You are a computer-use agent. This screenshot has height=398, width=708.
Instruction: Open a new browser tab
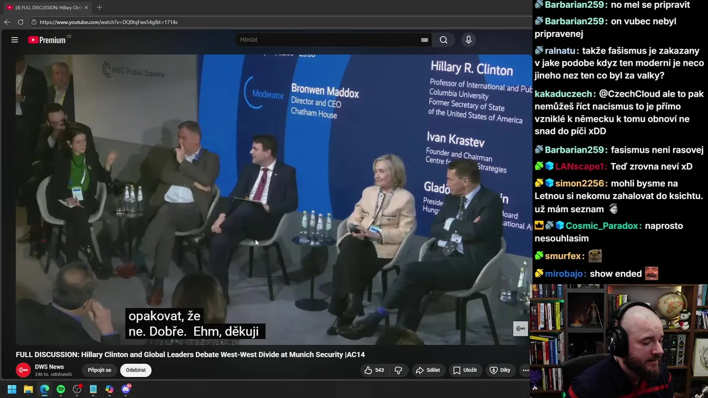pos(100,7)
